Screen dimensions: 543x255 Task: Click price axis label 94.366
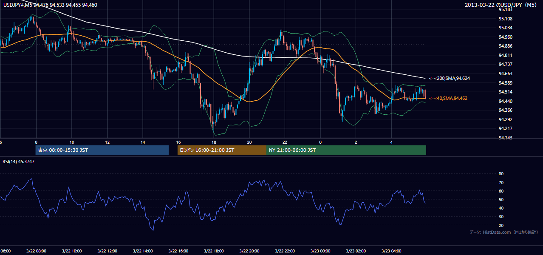pyautogui.click(x=506, y=110)
